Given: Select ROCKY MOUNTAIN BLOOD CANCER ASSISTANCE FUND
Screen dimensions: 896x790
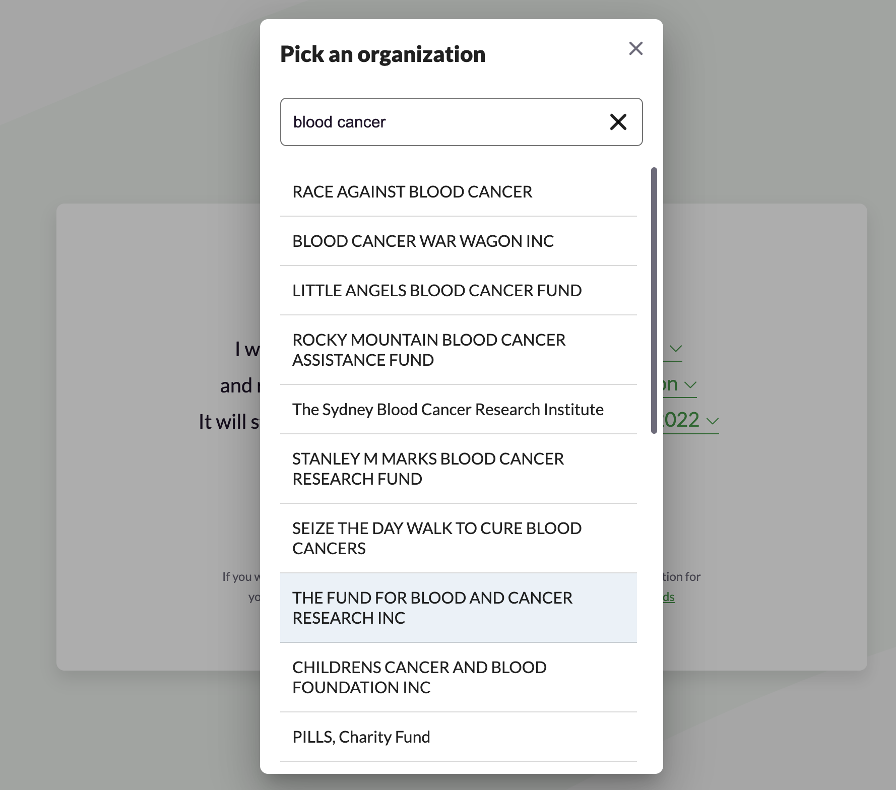Looking at the screenshot, I should click(x=459, y=350).
